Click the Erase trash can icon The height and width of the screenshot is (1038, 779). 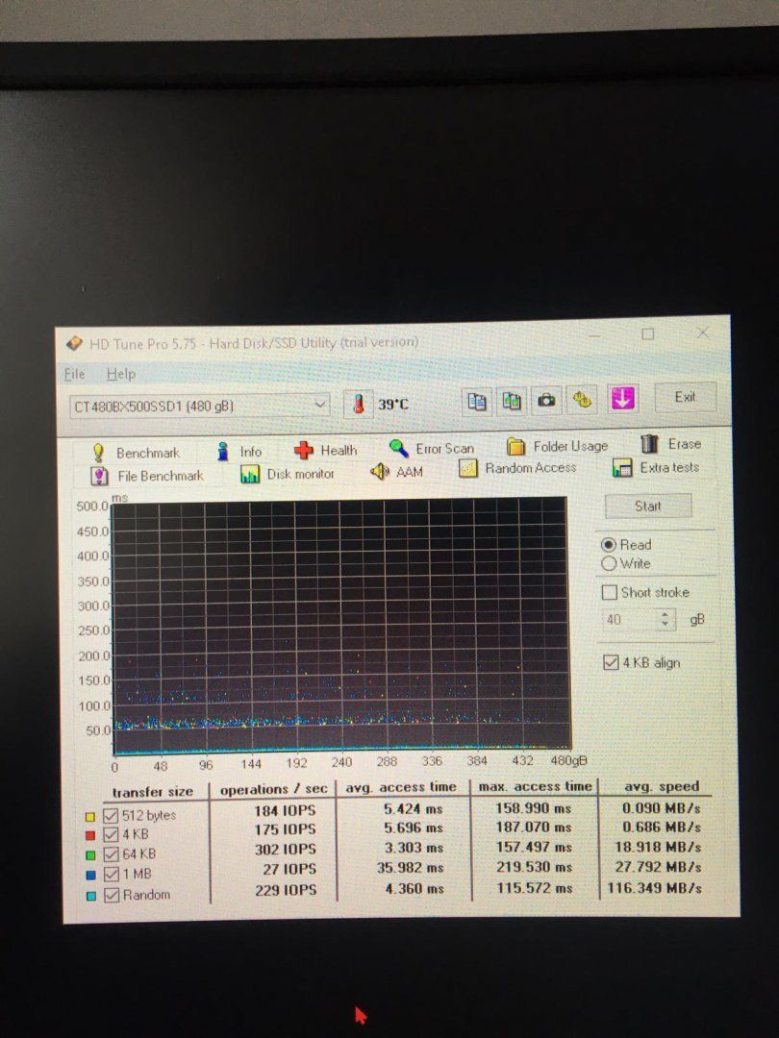tap(650, 443)
